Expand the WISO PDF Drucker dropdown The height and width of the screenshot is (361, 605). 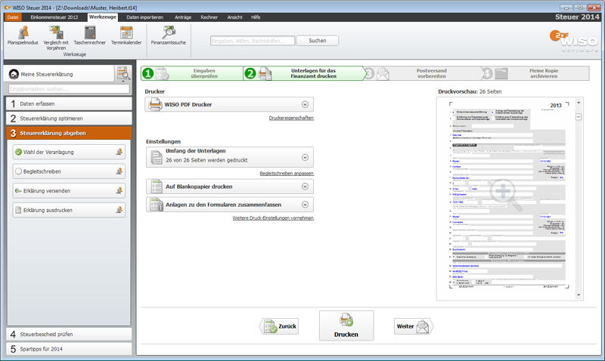click(305, 105)
